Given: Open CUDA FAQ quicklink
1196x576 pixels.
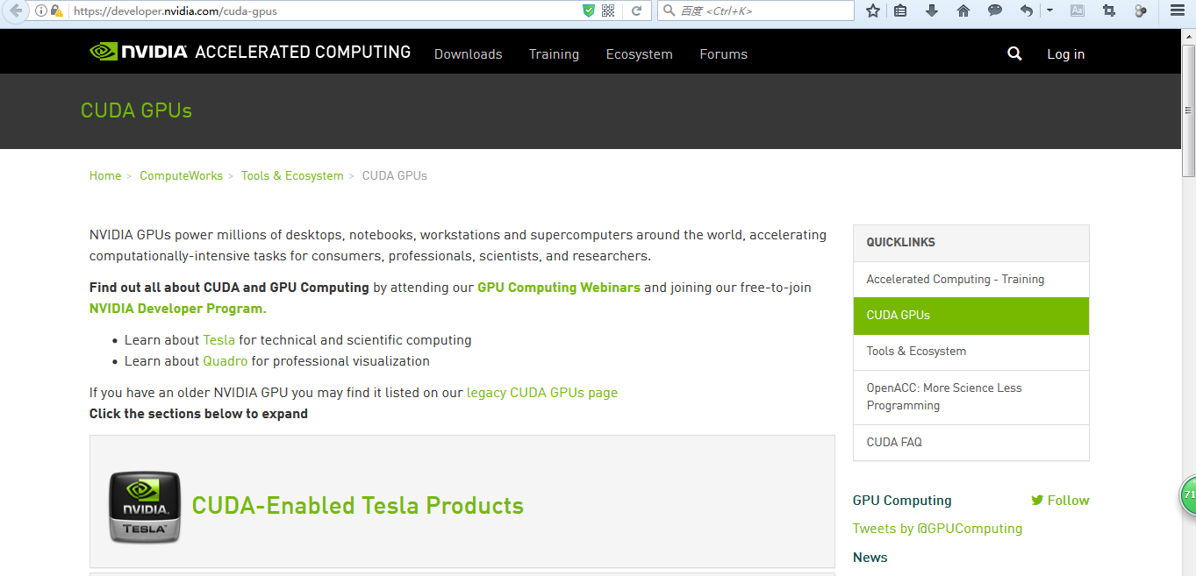Looking at the screenshot, I should (x=970, y=443).
